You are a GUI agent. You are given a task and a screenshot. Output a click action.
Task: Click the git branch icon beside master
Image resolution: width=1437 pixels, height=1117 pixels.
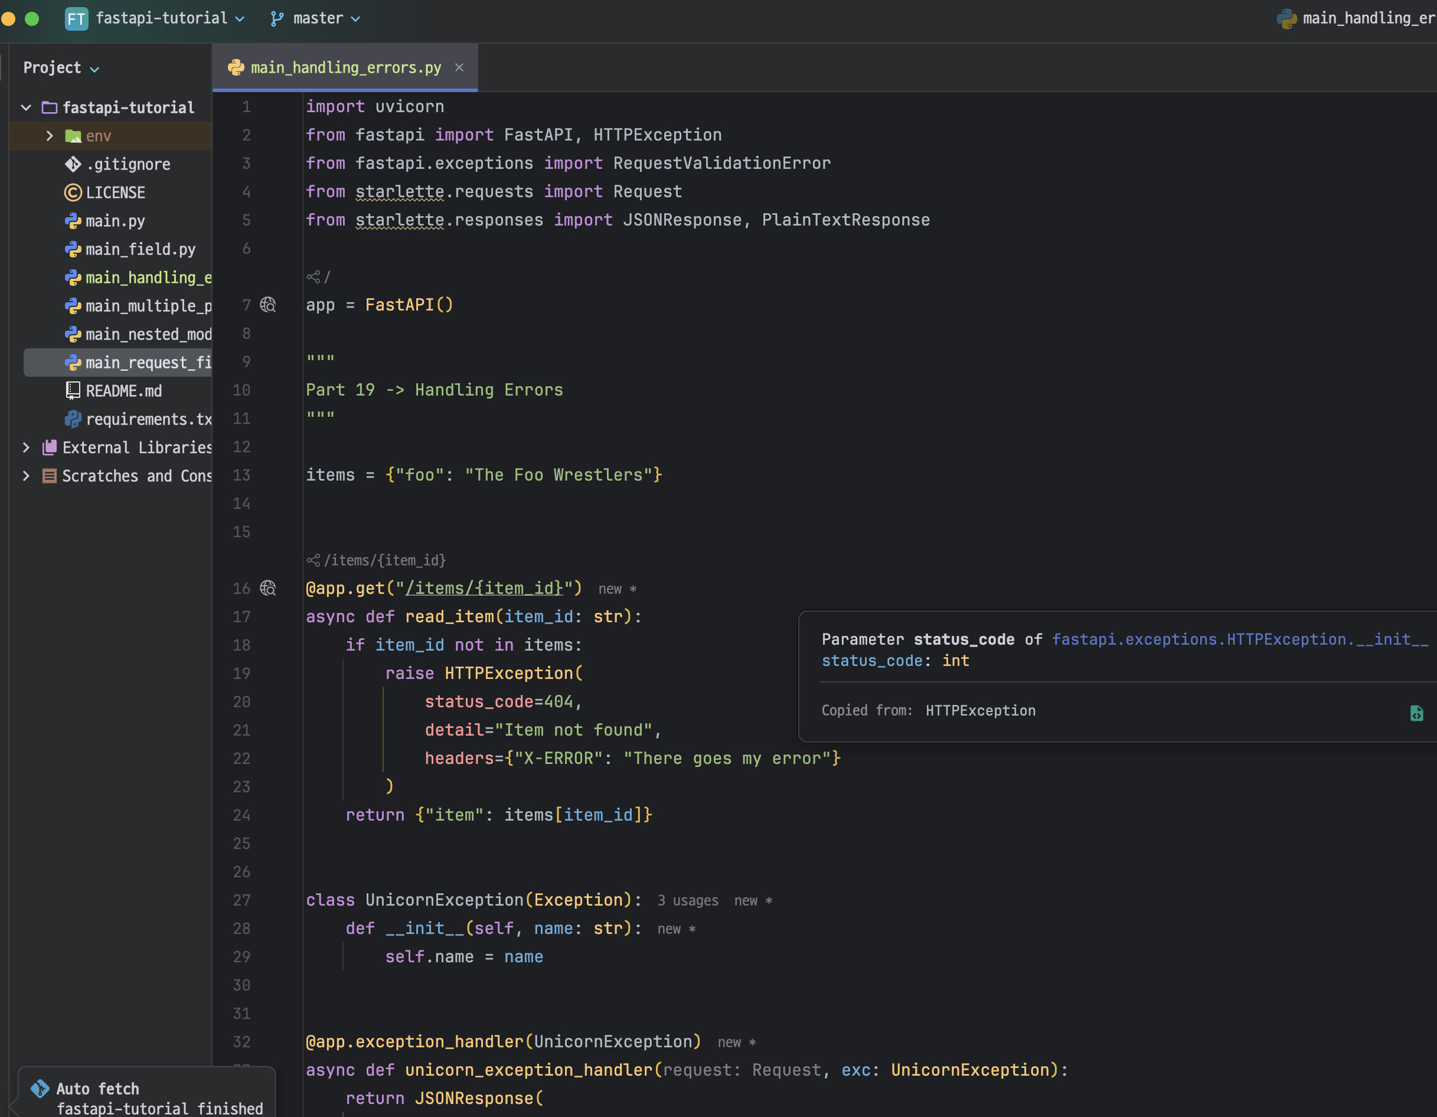pyautogui.click(x=277, y=18)
